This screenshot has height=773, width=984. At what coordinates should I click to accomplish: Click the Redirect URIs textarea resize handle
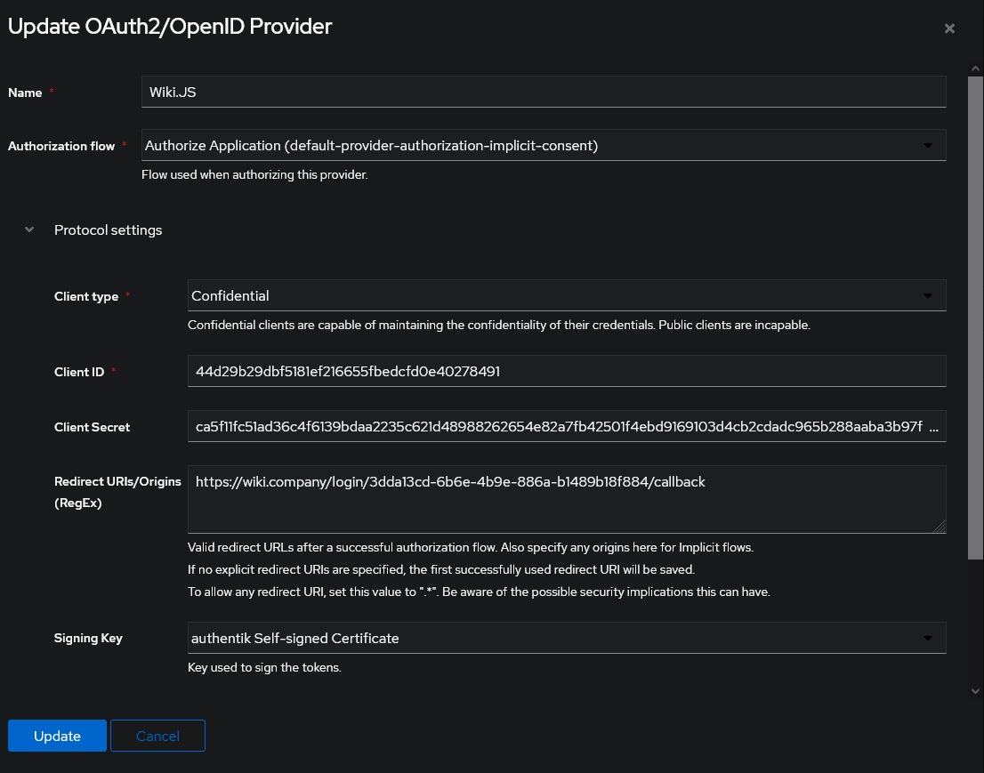(x=940, y=527)
